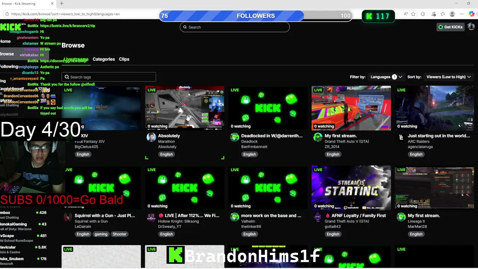Open agenciataruga ARC Raiders stream thumbnail
This screenshot has height=269, width=478.
[434, 108]
